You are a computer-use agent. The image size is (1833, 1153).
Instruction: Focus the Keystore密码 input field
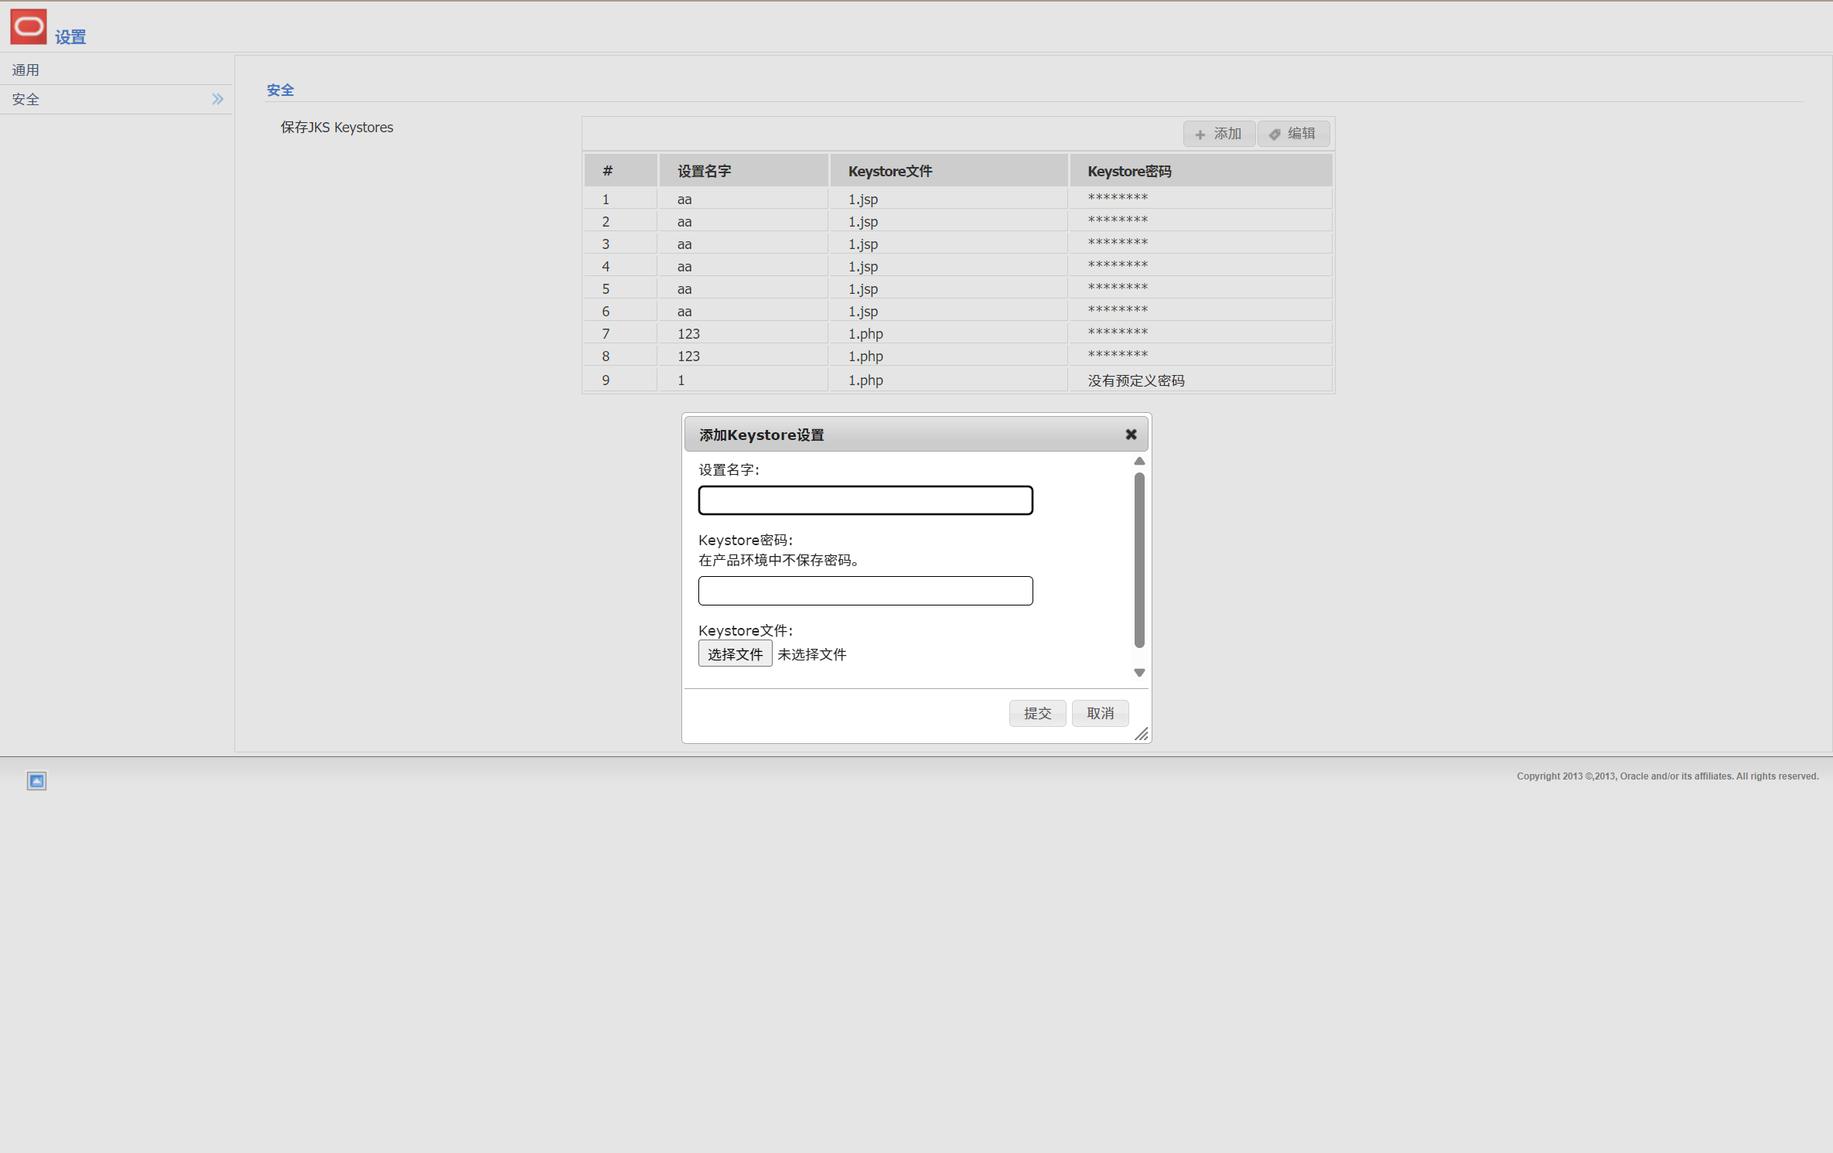pos(865,591)
